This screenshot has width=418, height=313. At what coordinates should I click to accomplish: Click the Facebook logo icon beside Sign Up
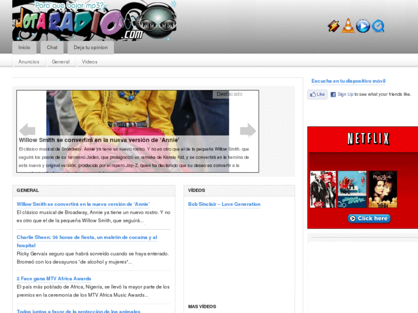coord(333,94)
